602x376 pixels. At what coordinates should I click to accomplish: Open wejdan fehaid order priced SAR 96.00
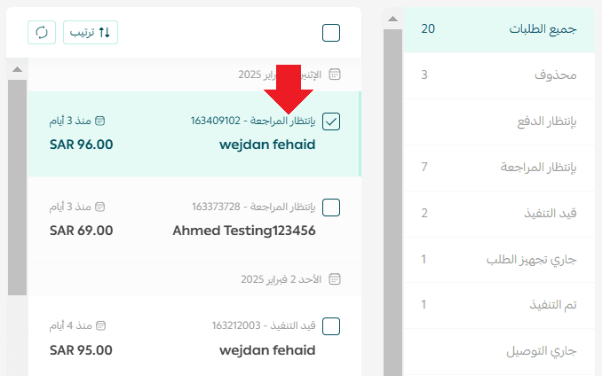click(266, 144)
